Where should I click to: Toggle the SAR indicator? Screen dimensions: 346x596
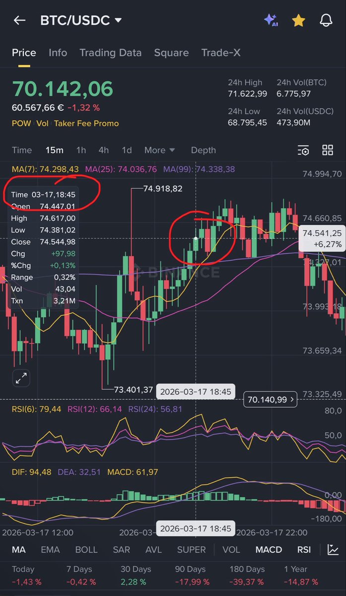click(122, 550)
